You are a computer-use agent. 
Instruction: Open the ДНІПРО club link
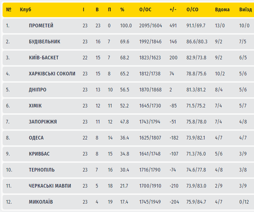pos(37,90)
